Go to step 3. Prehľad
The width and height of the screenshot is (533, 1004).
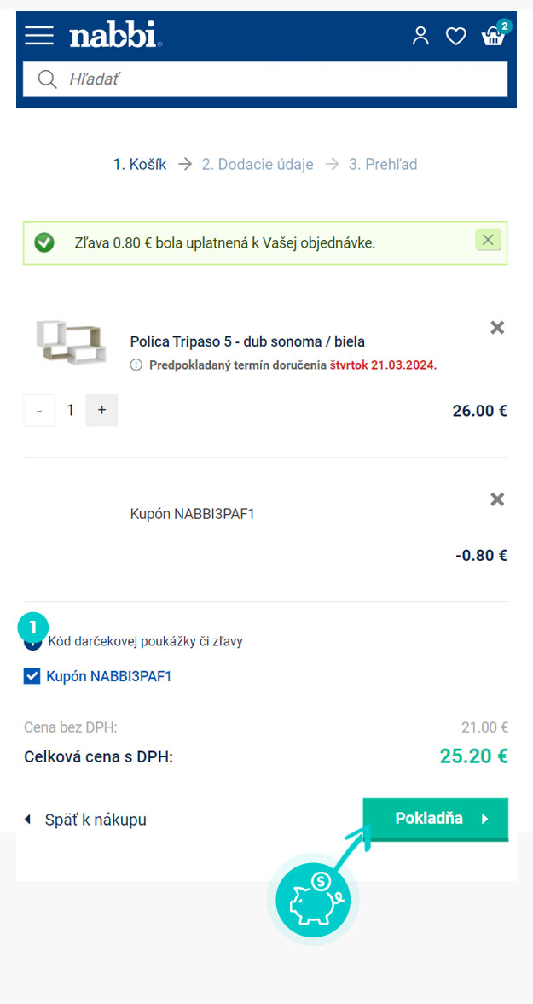point(383,165)
